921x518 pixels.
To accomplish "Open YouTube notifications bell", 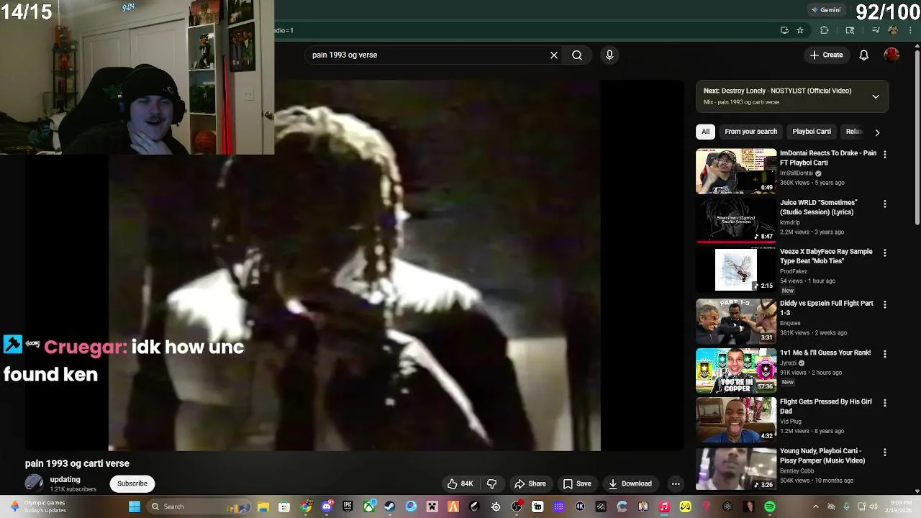I will [864, 55].
